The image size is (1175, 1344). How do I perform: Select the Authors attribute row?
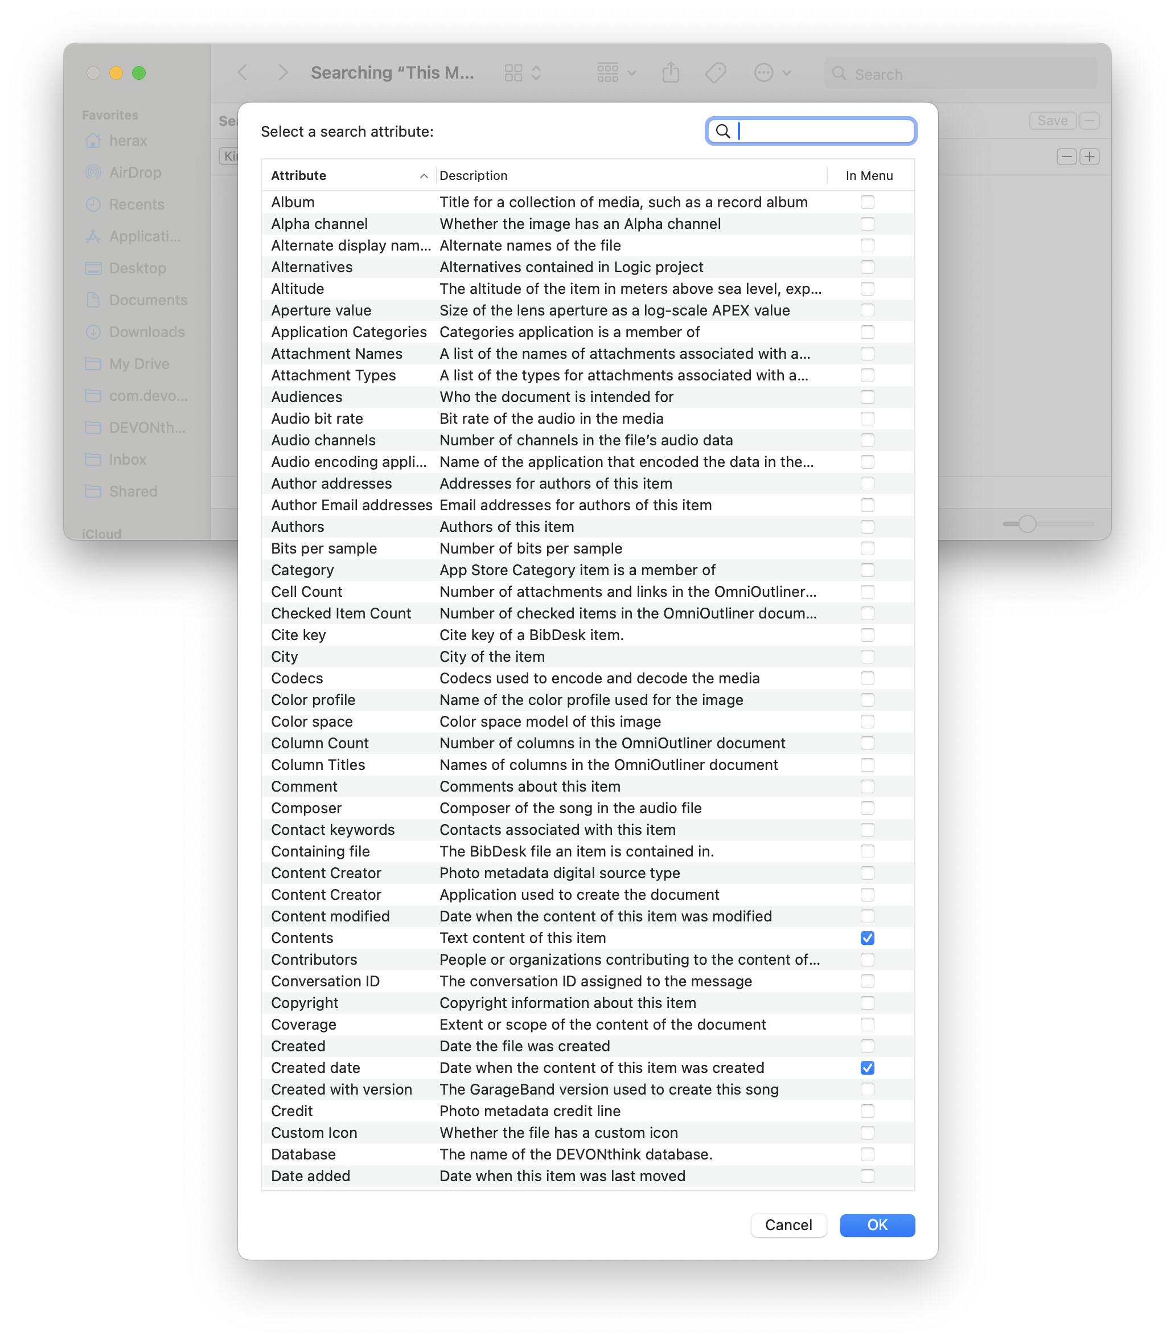[298, 527]
